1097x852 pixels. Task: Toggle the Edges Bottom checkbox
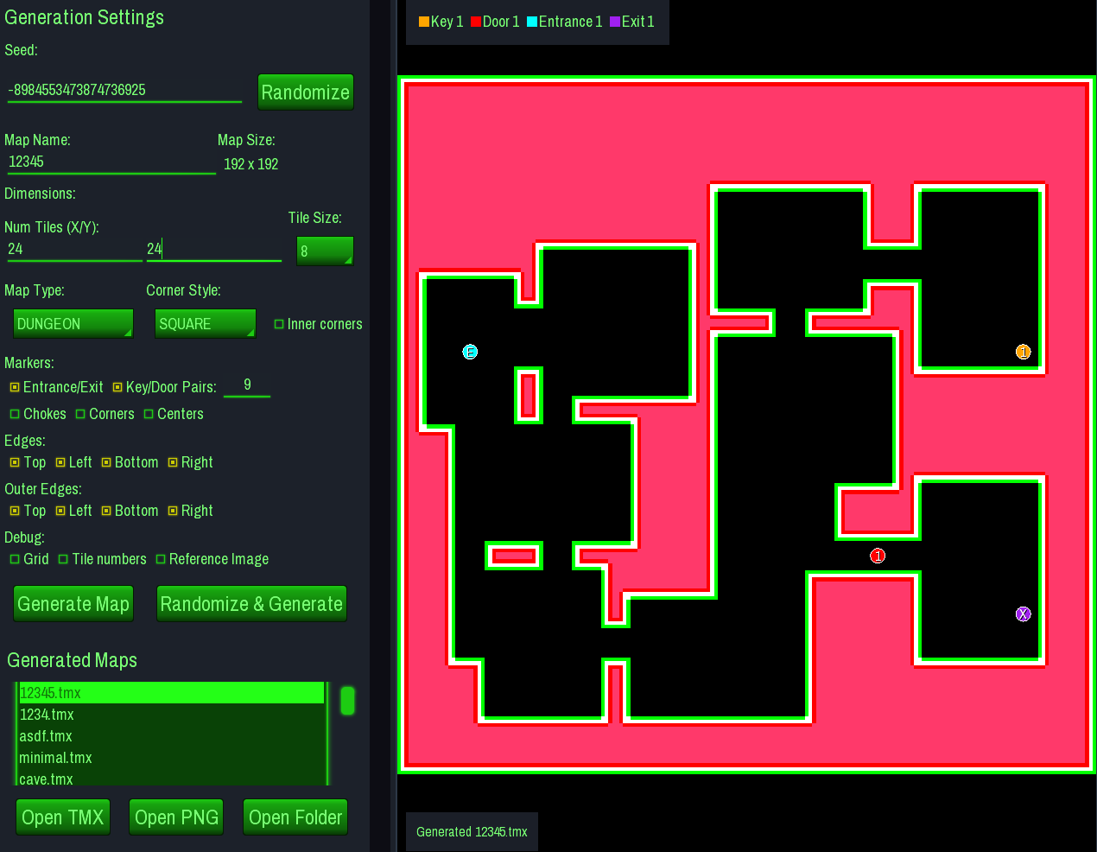106,462
